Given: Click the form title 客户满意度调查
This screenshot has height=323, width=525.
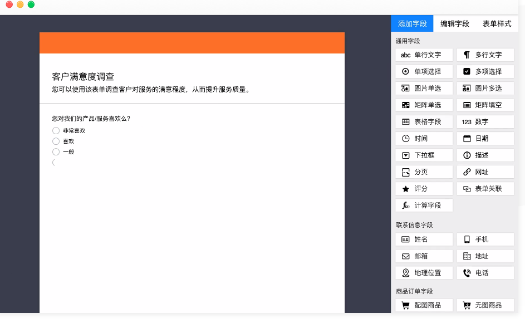Looking at the screenshot, I should click(83, 77).
